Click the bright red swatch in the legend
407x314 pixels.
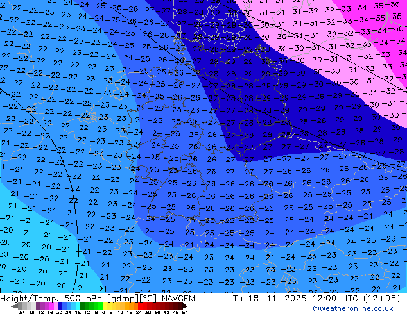[140, 306]
